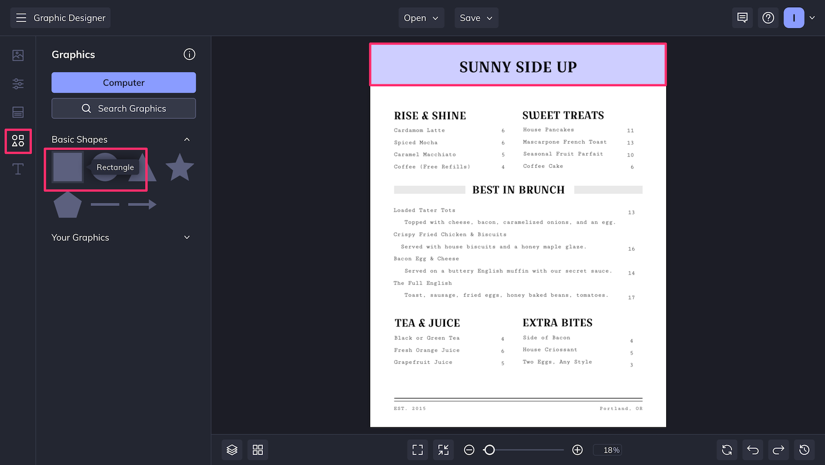Viewport: 825px width, 465px height.
Task: Open the Open file dropdown
Action: [x=421, y=18]
